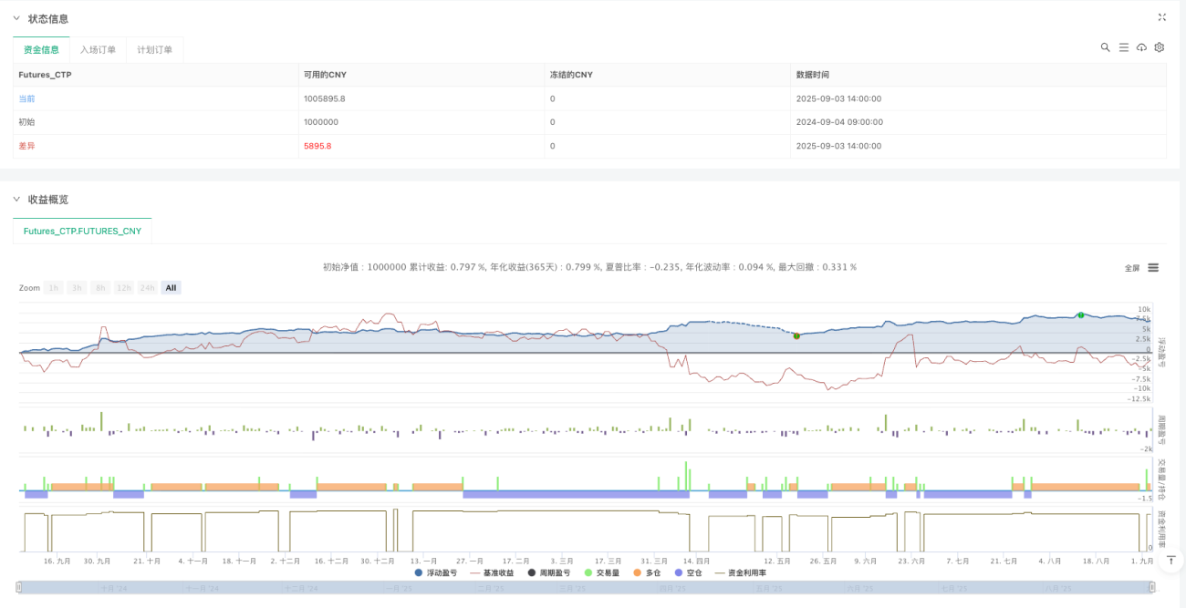Image resolution: width=1186 pixels, height=608 pixels.
Task: Hide the 交易量 legend series
Action: [602, 572]
